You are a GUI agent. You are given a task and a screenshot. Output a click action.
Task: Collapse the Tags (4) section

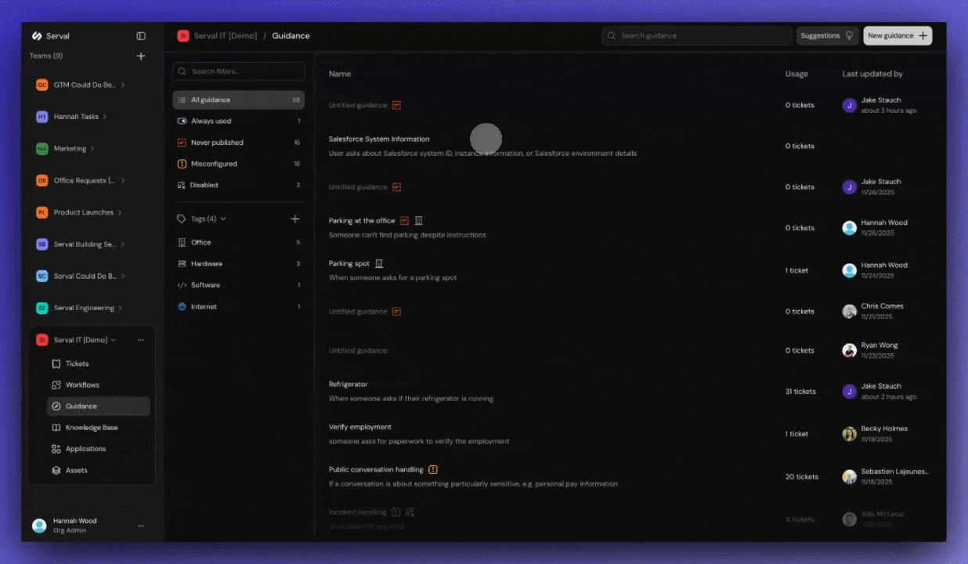pos(223,219)
